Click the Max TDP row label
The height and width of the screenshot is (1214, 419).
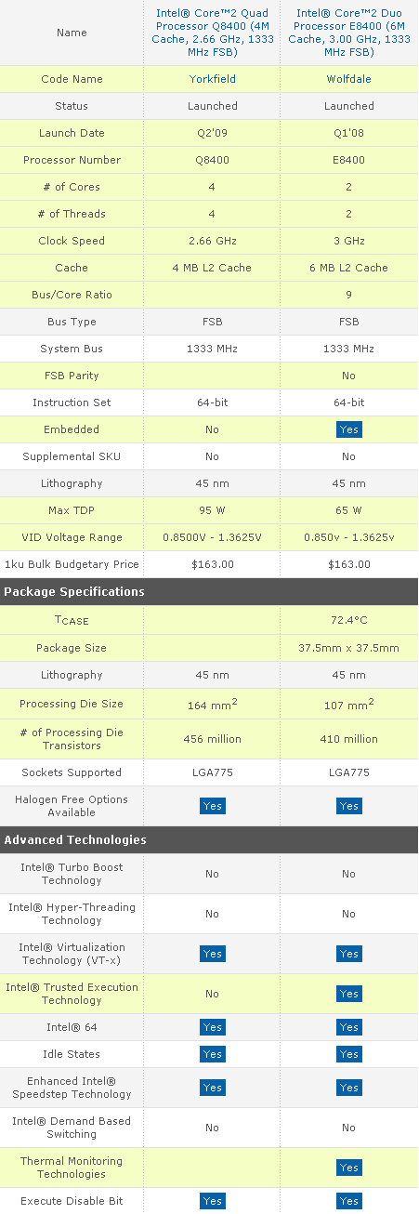click(x=72, y=510)
